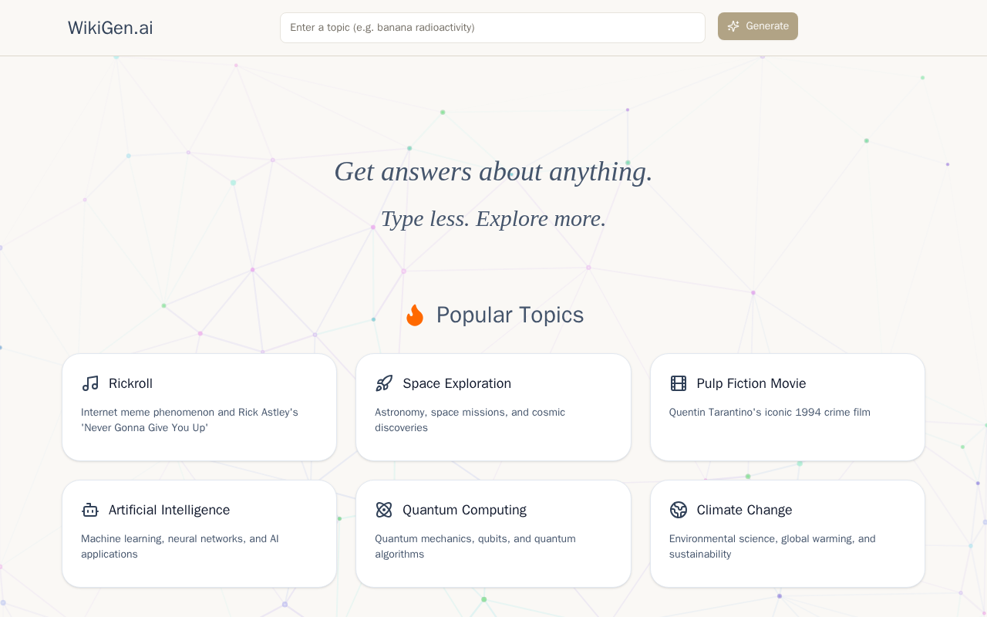Open the WikiGen.ai home logo link
987x617 pixels.
(110, 28)
